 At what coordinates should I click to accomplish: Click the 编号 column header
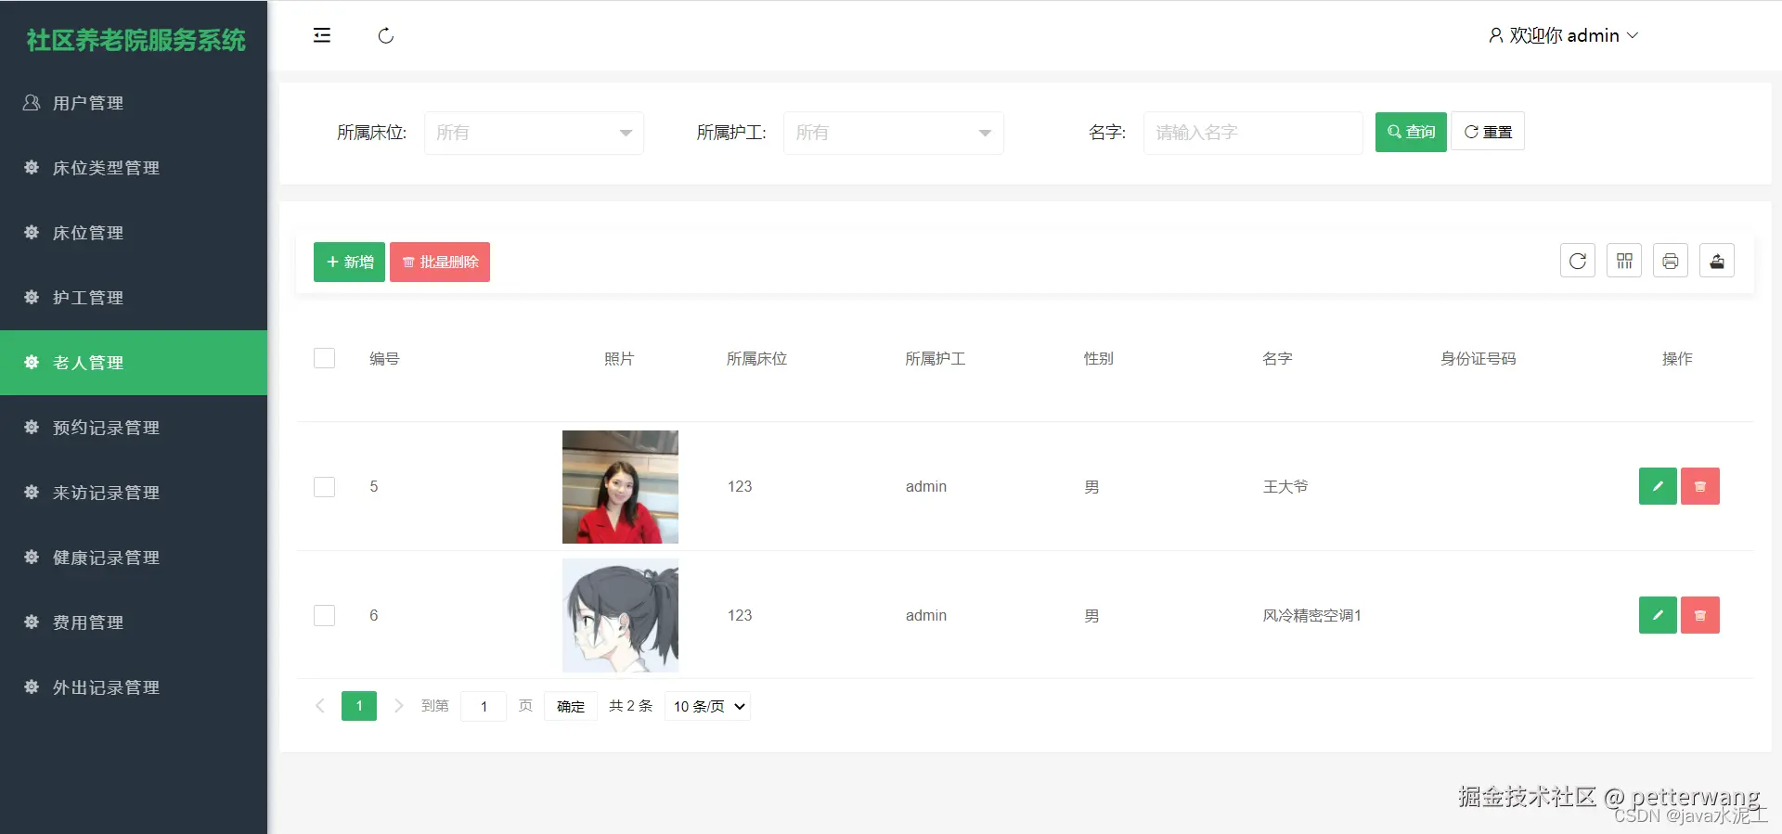[384, 359]
